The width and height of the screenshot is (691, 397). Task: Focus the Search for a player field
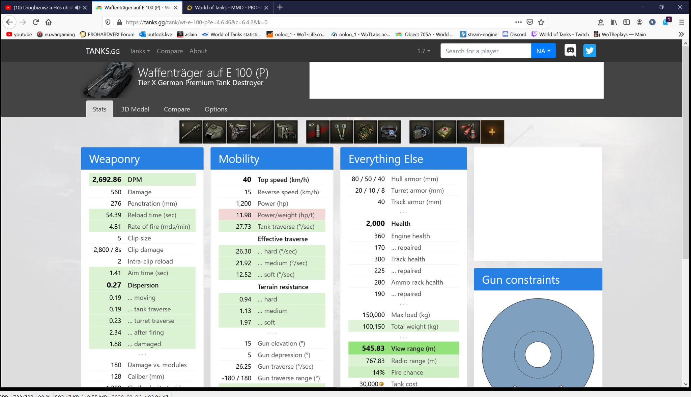click(485, 51)
